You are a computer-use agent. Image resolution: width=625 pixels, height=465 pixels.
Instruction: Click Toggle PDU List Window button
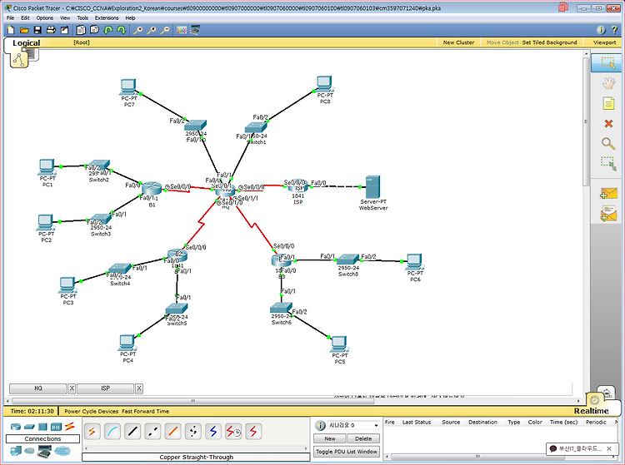click(x=347, y=452)
